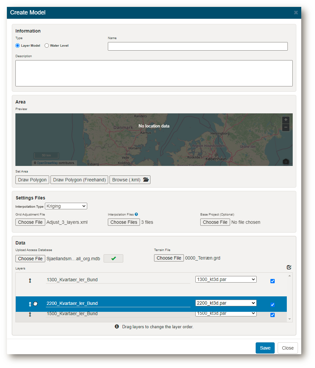Viewport: 315px width, 368px height.
Task: Click Save to create the model
Action: coord(265,348)
